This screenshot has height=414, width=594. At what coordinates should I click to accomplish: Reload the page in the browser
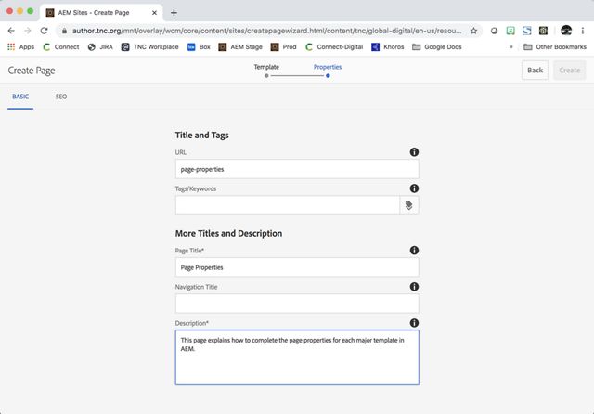(x=44, y=30)
